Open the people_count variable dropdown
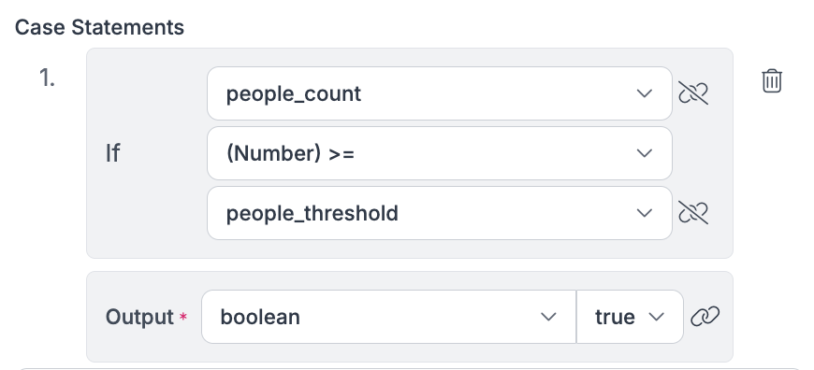The height and width of the screenshot is (370, 814). pos(439,93)
